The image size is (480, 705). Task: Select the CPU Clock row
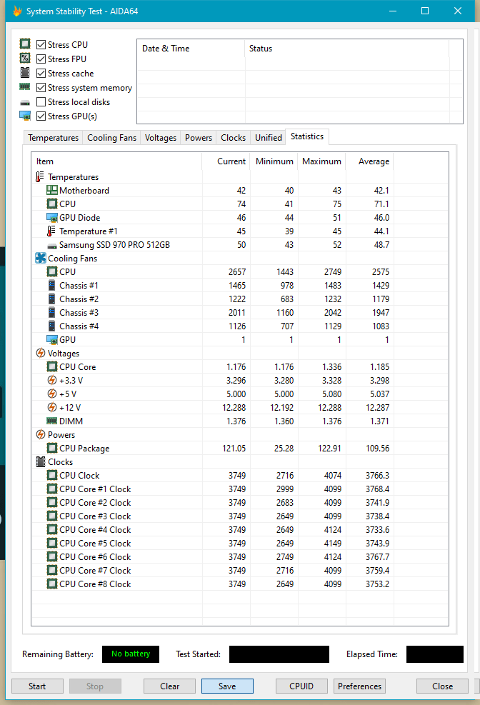(x=240, y=475)
